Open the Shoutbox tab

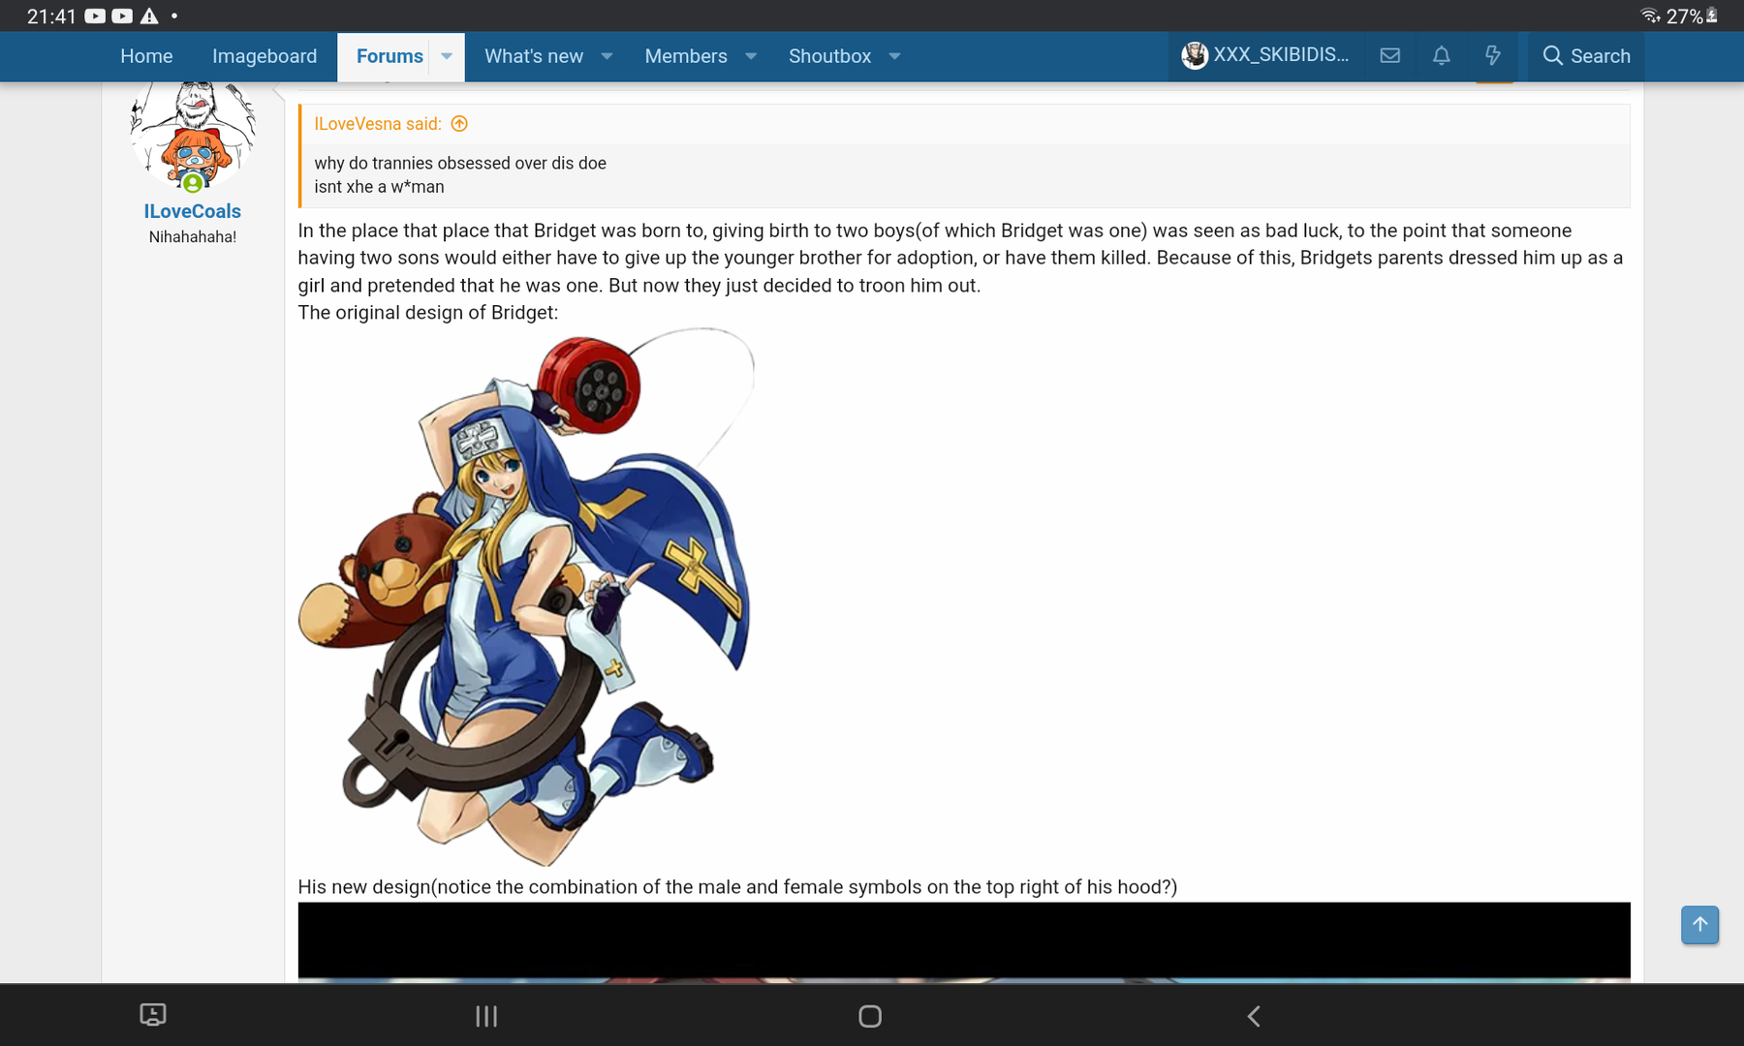tap(829, 56)
